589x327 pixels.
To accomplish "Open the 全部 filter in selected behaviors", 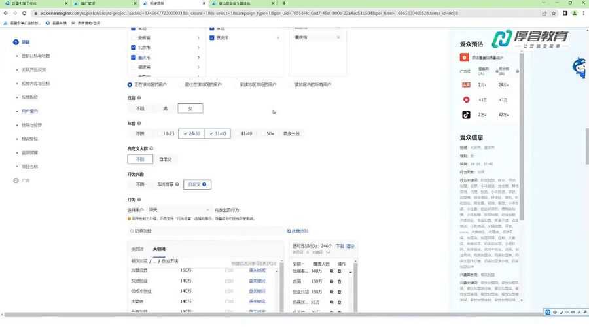I will [298, 264].
